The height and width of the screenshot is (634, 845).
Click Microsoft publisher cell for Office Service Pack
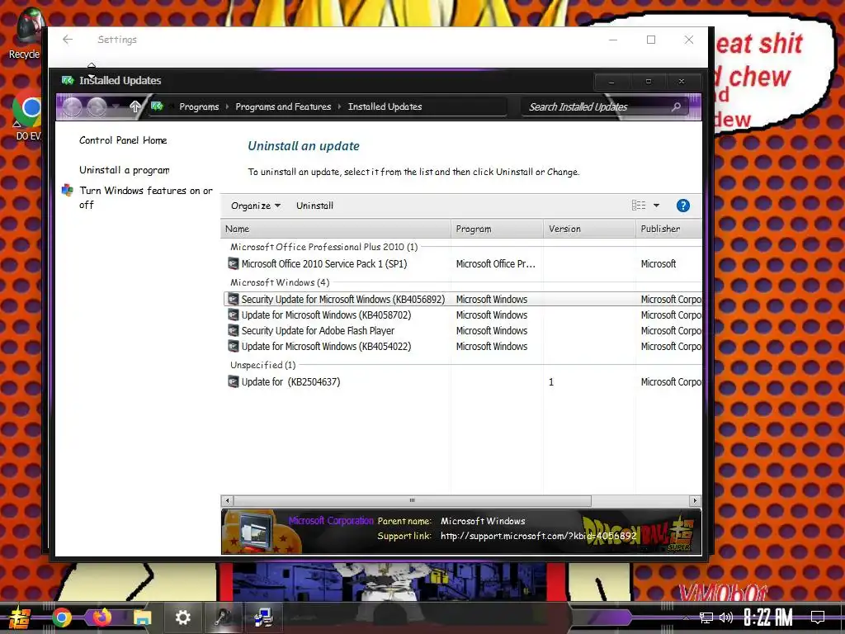658,263
